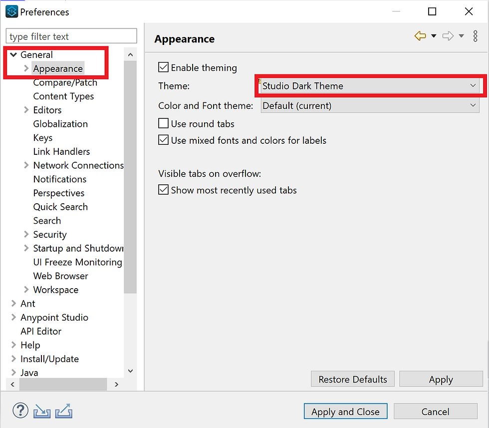Select Web Browser preferences
Image resolution: width=489 pixels, height=428 pixels.
(x=60, y=276)
